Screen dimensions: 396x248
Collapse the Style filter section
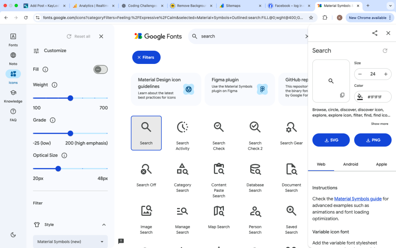(104, 224)
